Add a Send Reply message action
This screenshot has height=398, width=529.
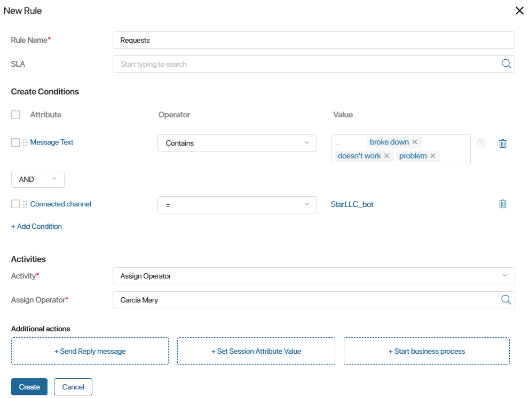point(90,351)
